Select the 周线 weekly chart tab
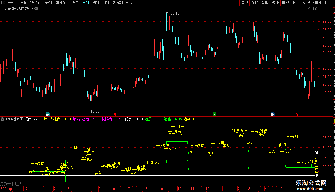This screenshot has width=335, height=192. 96,3
